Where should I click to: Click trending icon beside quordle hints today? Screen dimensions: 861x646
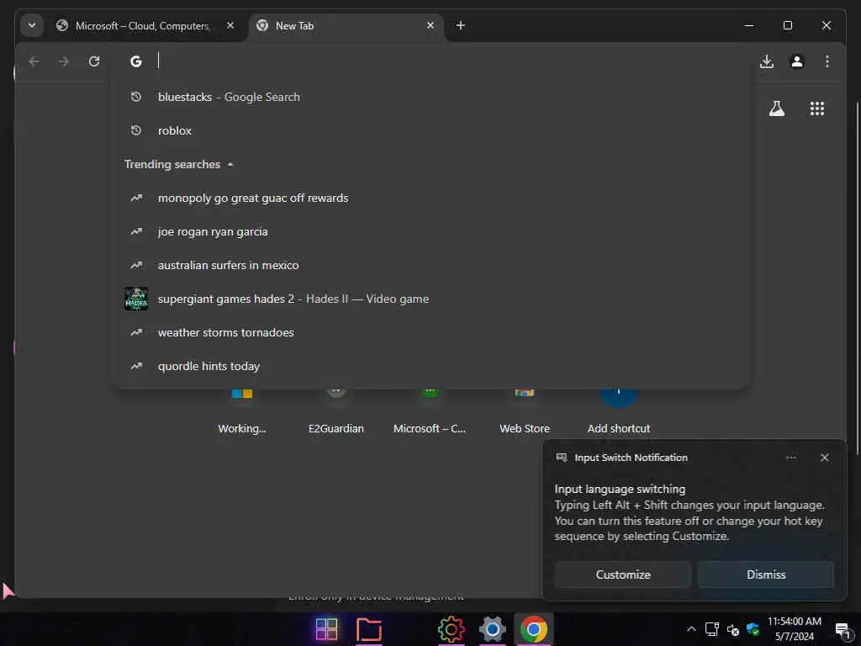coord(135,366)
